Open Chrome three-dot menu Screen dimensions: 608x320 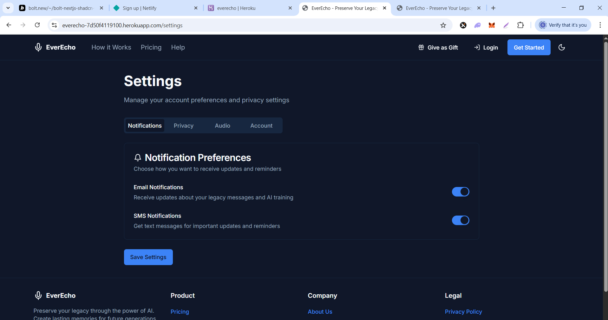click(x=600, y=25)
